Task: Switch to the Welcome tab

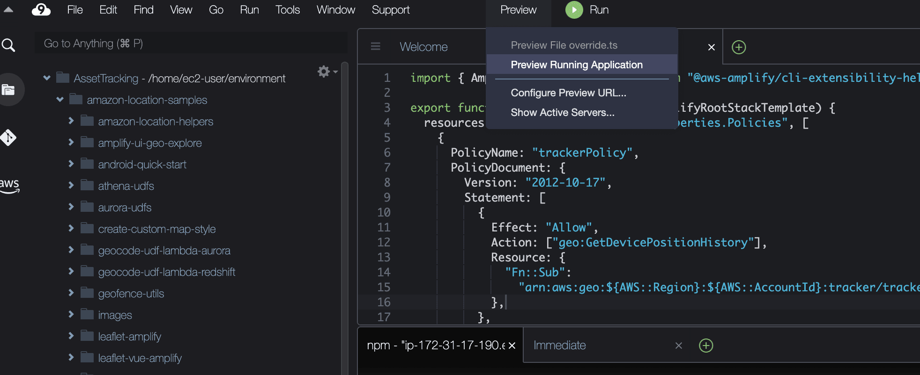Action: point(424,47)
